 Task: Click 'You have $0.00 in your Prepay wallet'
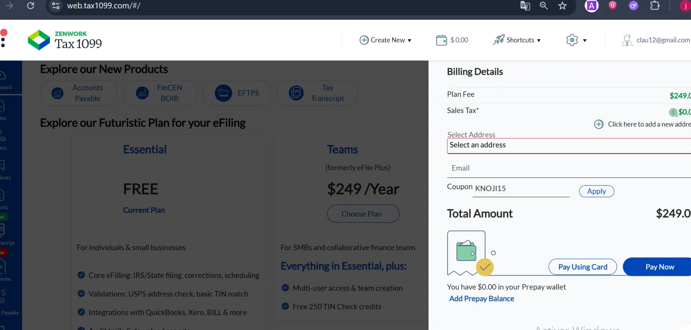coord(506,287)
